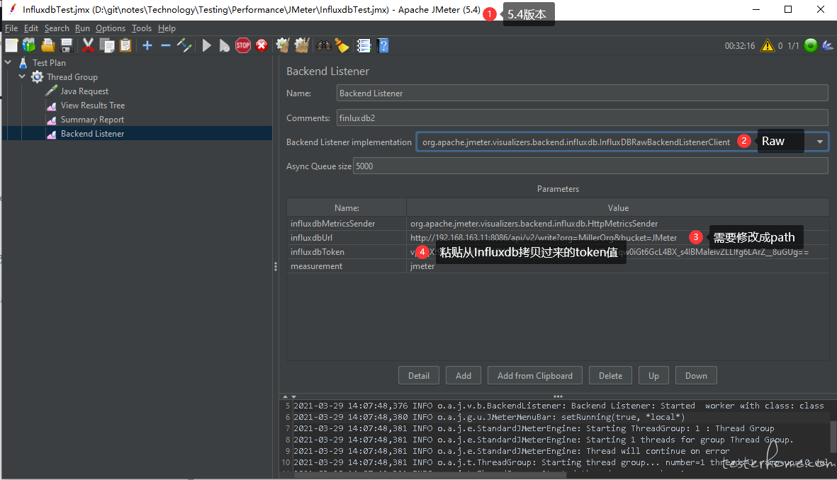Open the Edit menu
This screenshot has height=480, width=837.
(31, 28)
